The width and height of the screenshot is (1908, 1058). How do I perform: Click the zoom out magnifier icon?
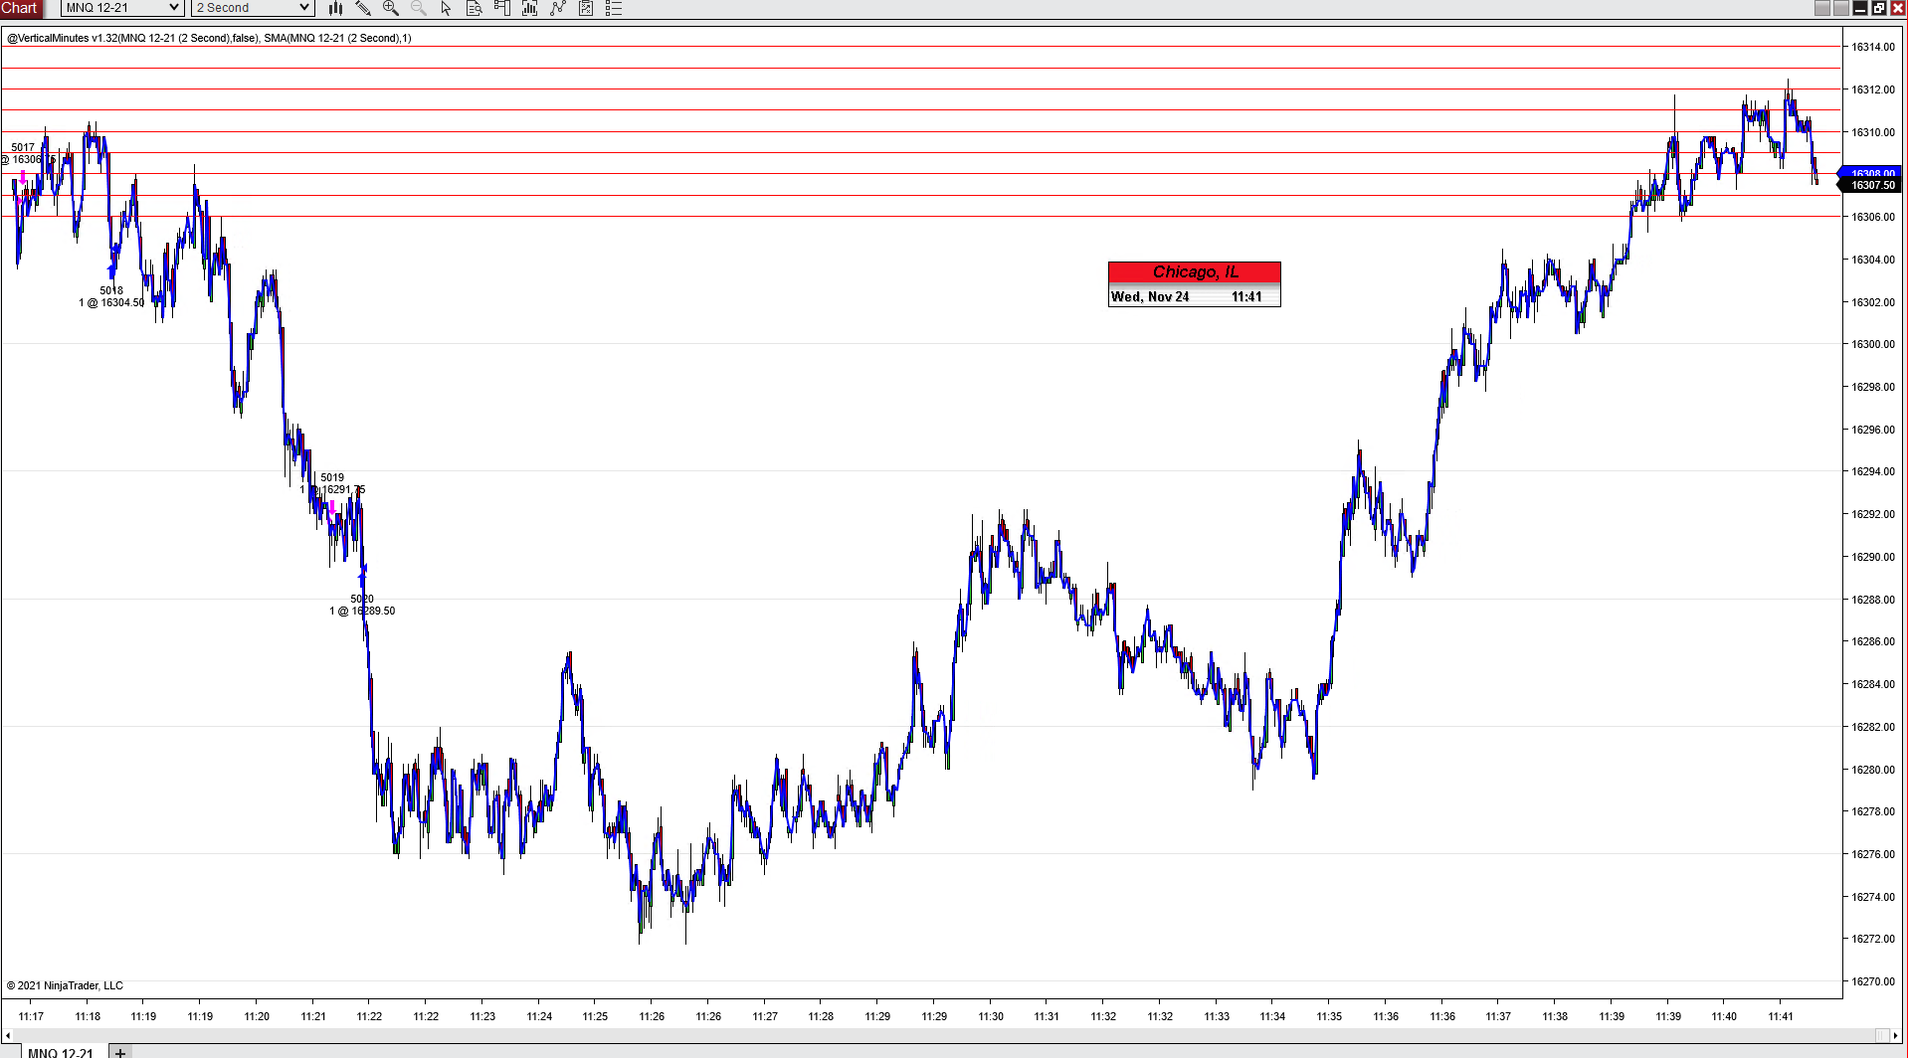point(419,8)
